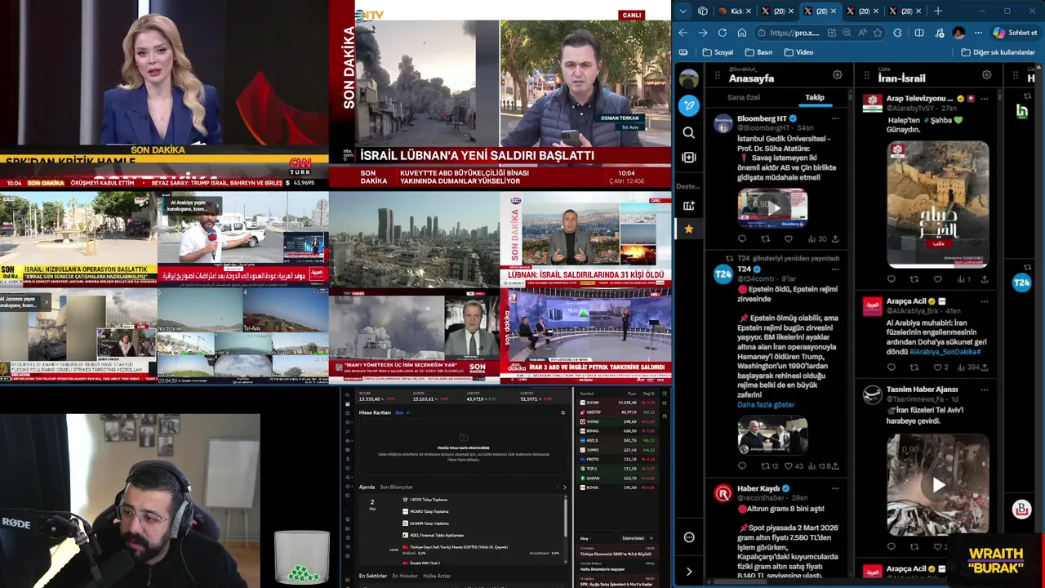Viewport: 1045px width, 588px height.
Task: Open the Basın bookmarks folder
Action: 758,52
